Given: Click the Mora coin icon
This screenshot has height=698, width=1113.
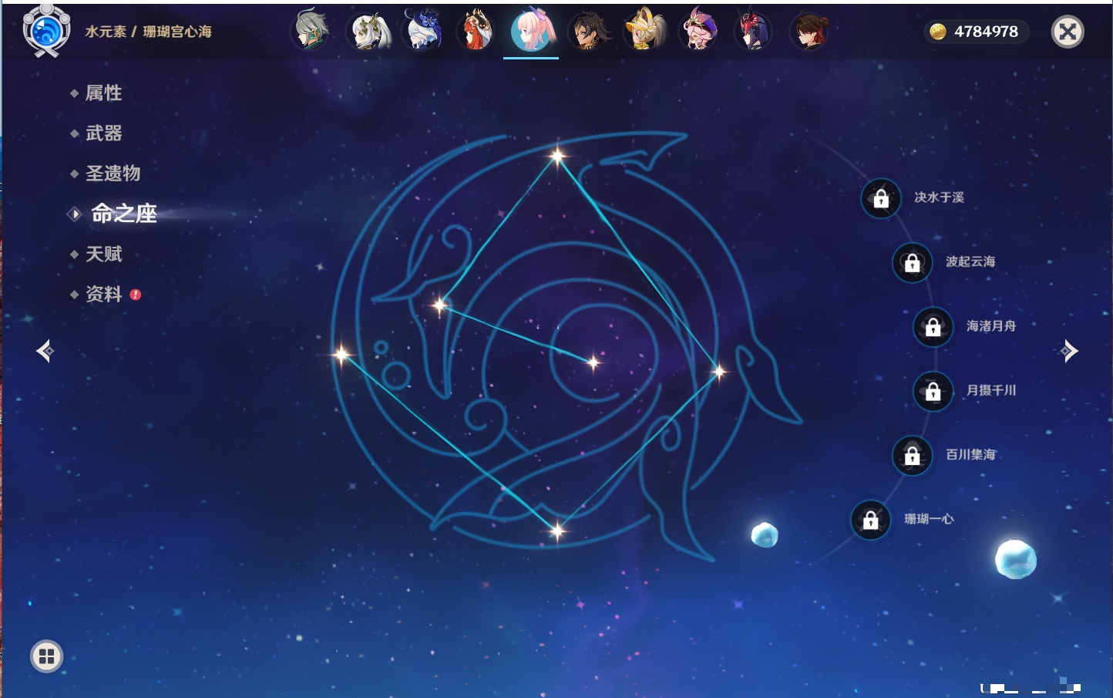Looking at the screenshot, I should [x=937, y=32].
